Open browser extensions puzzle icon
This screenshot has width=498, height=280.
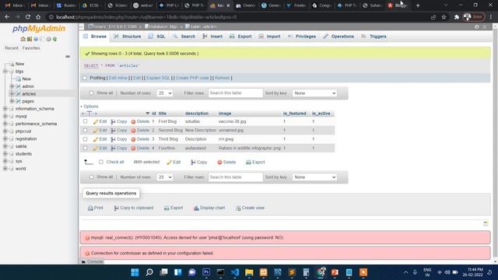pos(457,17)
